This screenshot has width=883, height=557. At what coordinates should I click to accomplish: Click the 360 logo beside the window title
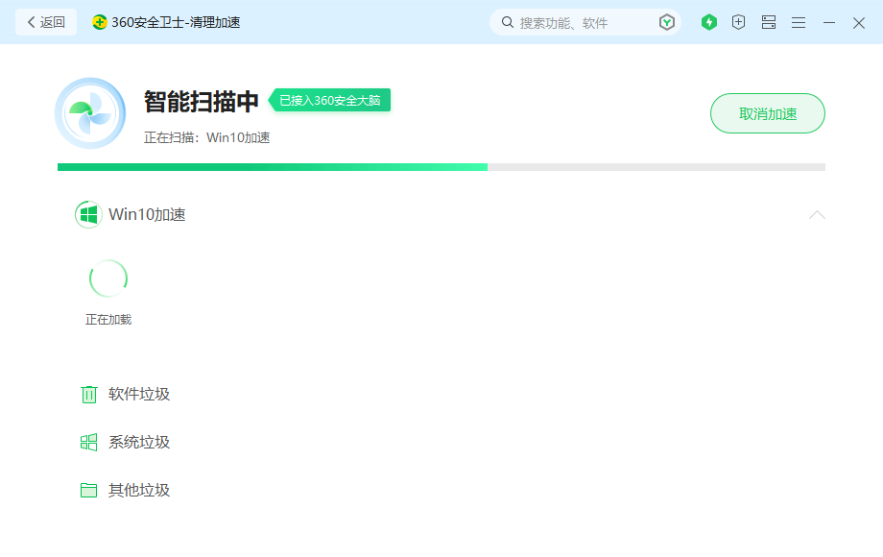click(x=99, y=22)
